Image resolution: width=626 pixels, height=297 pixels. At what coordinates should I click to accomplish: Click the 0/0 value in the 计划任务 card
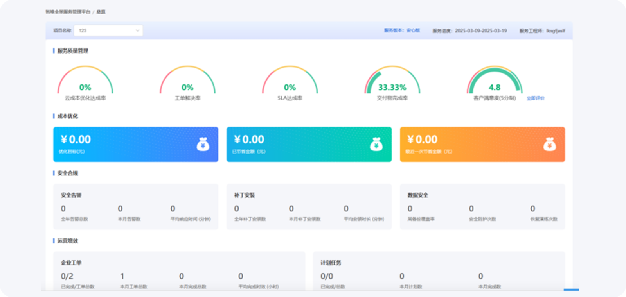(x=327, y=276)
